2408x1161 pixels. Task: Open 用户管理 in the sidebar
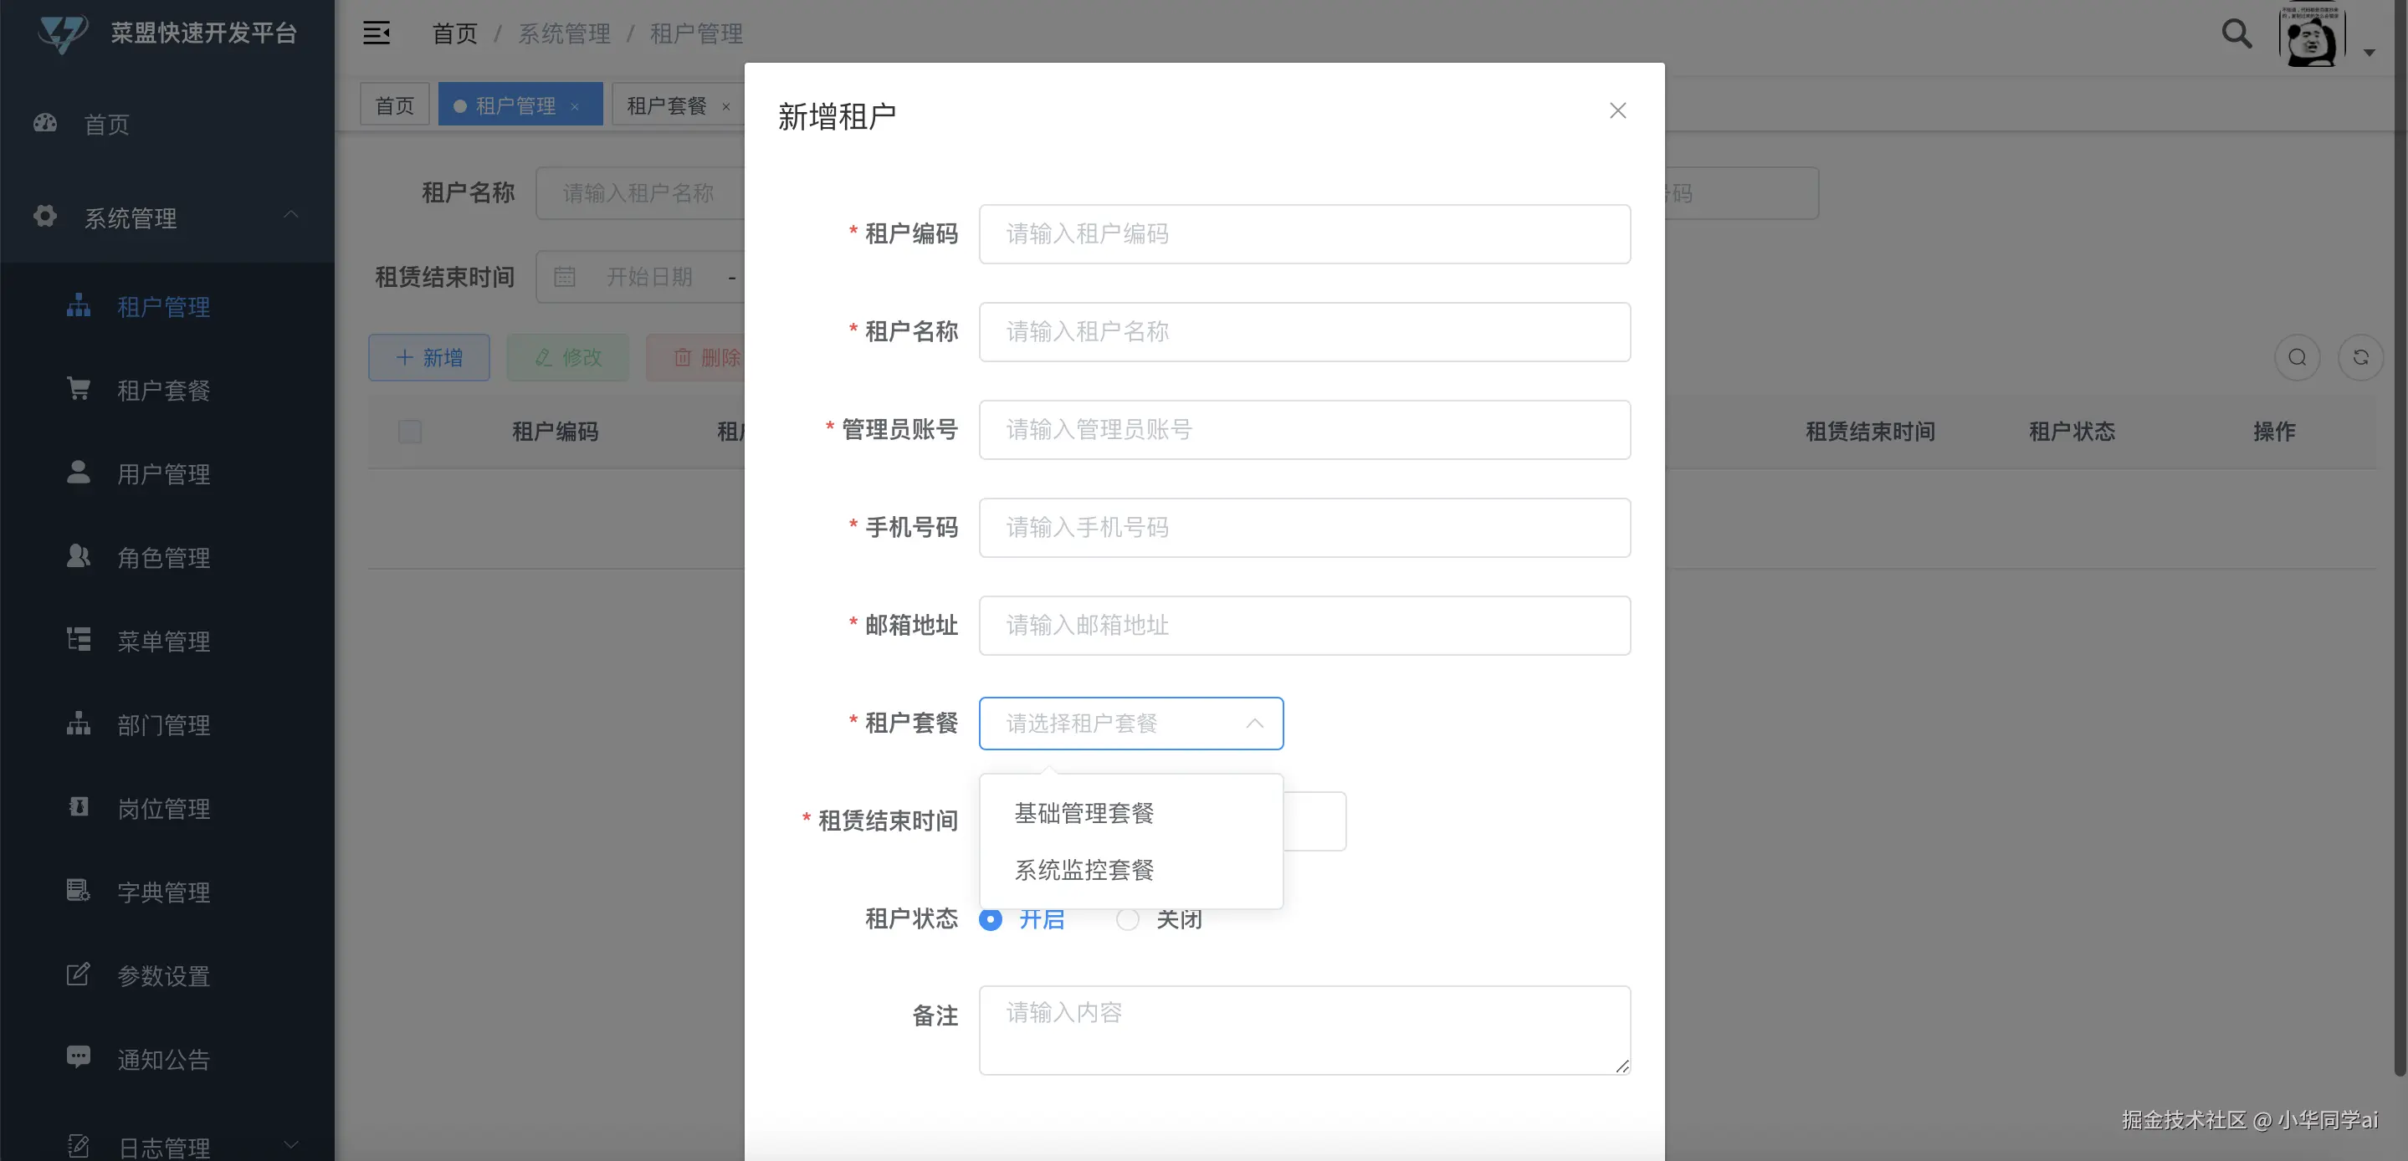pyautogui.click(x=164, y=474)
